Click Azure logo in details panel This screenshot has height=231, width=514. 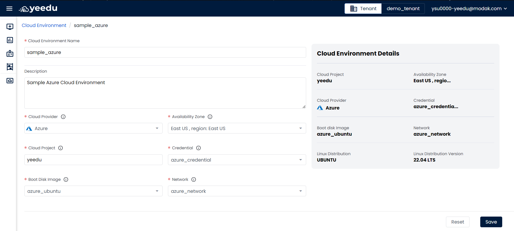[320, 108]
